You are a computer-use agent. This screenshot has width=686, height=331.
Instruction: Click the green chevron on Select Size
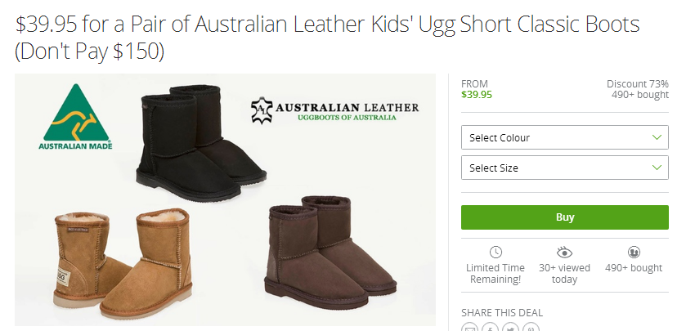tap(657, 168)
